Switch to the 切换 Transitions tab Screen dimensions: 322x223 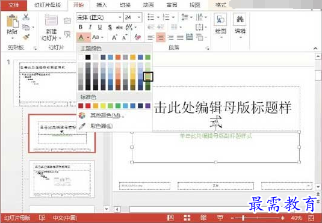pyautogui.click(x=125, y=5)
